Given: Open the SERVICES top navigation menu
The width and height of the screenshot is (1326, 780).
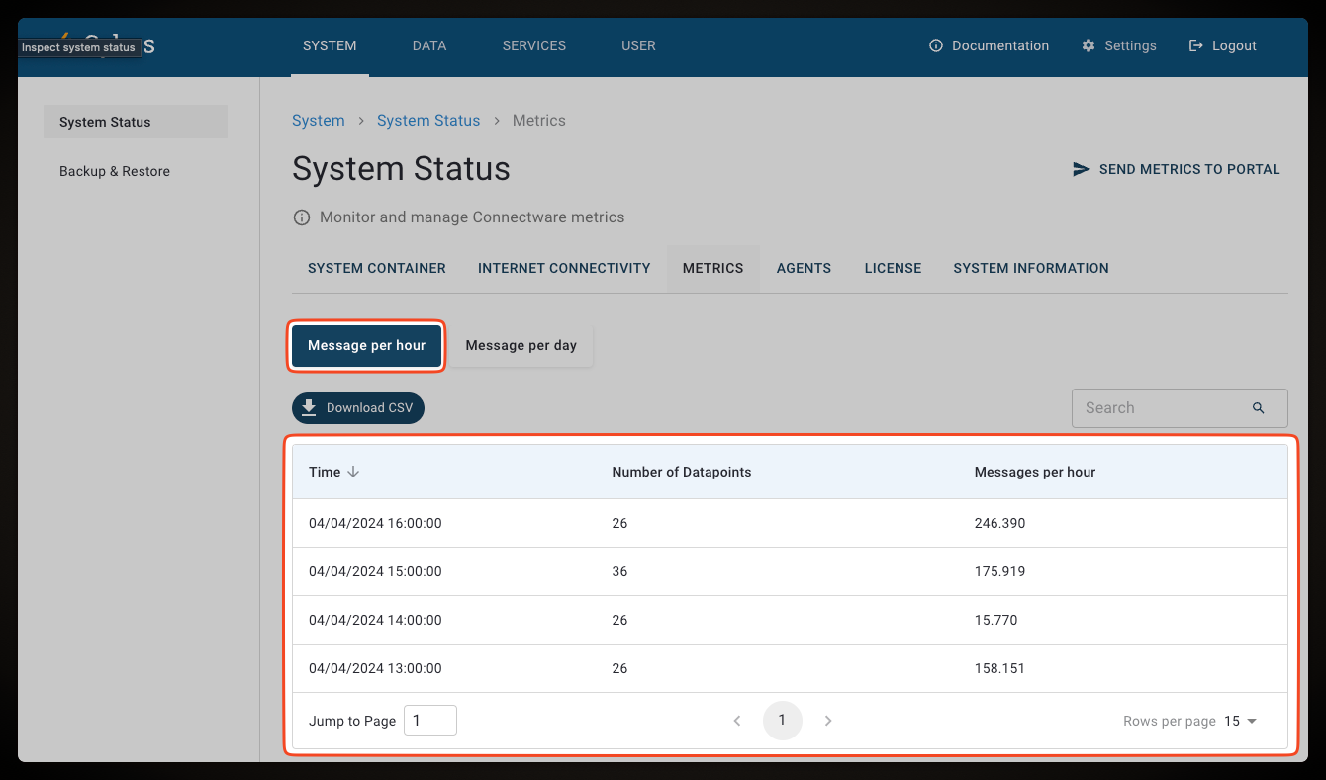Looking at the screenshot, I should coord(534,45).
